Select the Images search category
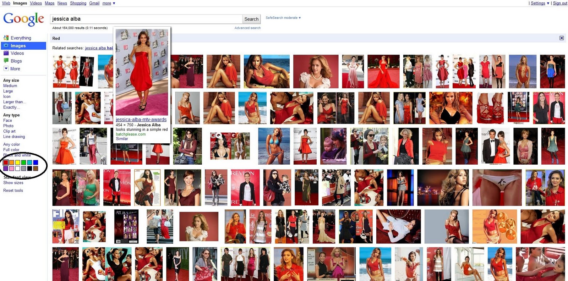Screen dimensions: 568x281 tap(23, 46)
